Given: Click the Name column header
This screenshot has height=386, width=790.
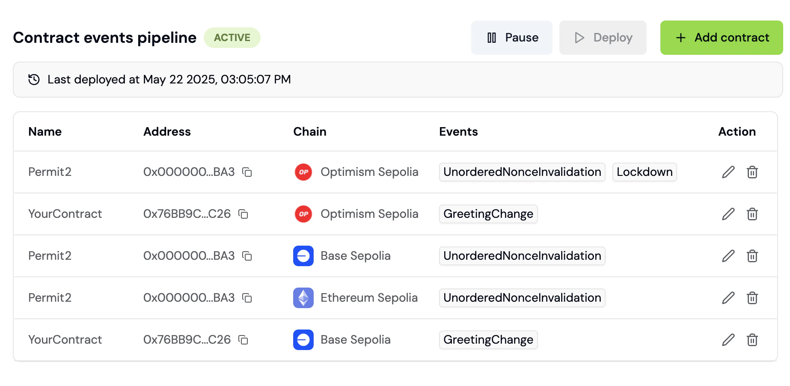Looking at the screenshot, I should [45, 131].
